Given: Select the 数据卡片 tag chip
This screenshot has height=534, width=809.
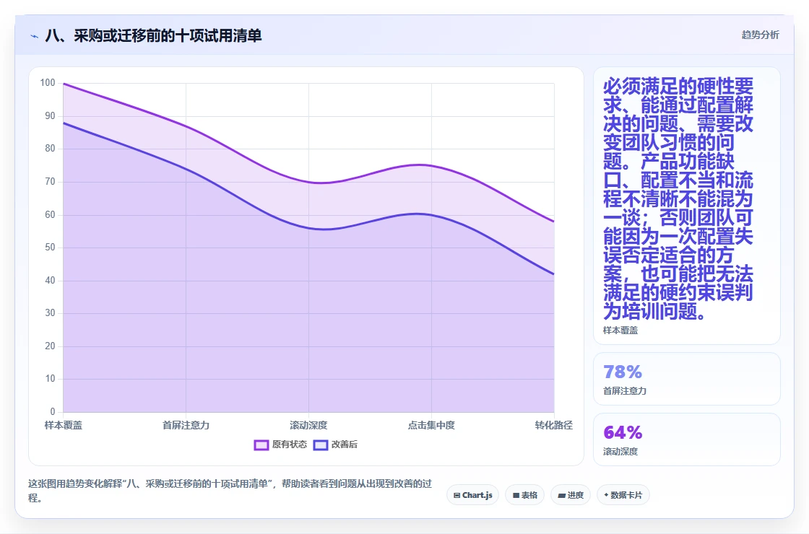Looking at the screenshot, I should coord(623,495).
